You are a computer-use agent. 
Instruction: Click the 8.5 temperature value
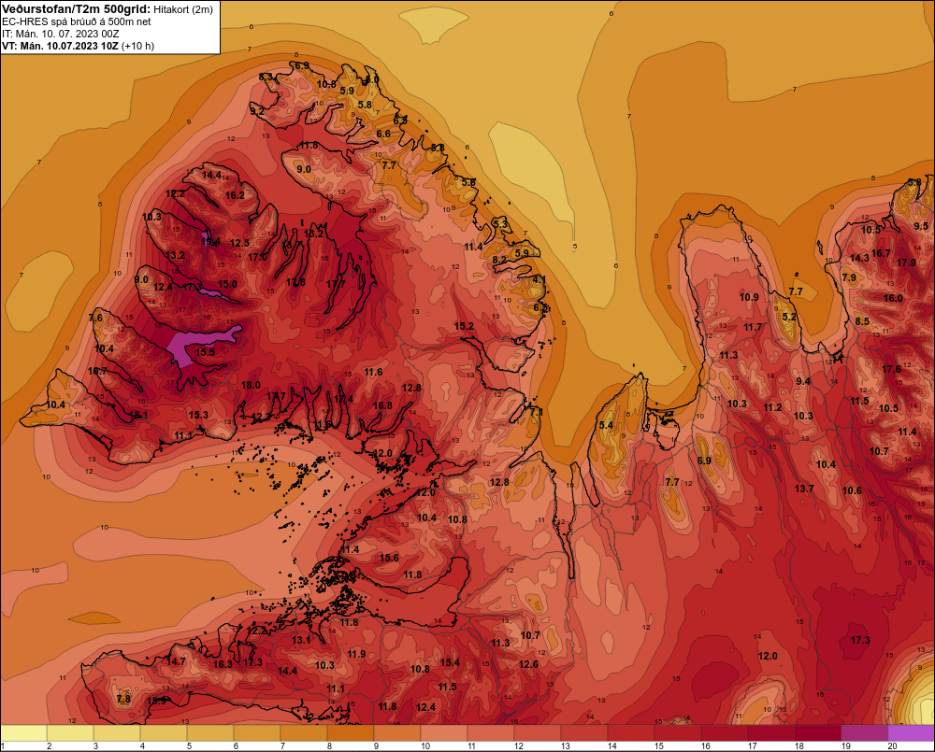tap(862, 321)
